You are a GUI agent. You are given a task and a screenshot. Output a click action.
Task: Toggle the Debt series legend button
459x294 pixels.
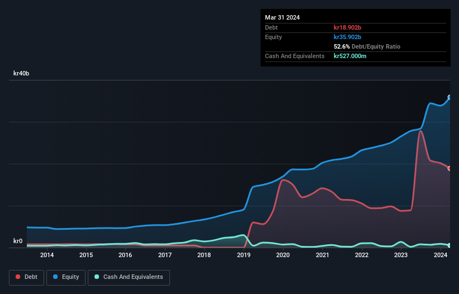point(27,277)
